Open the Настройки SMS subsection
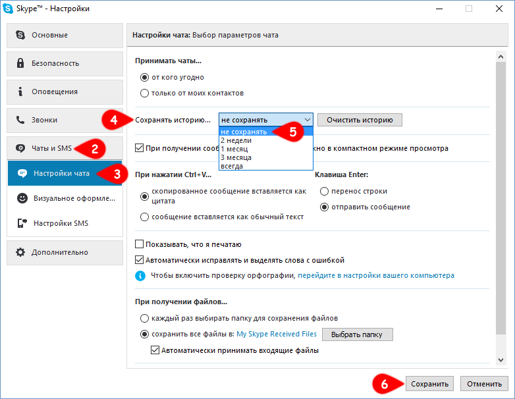515x399 pixels. (x=65, y=223)
